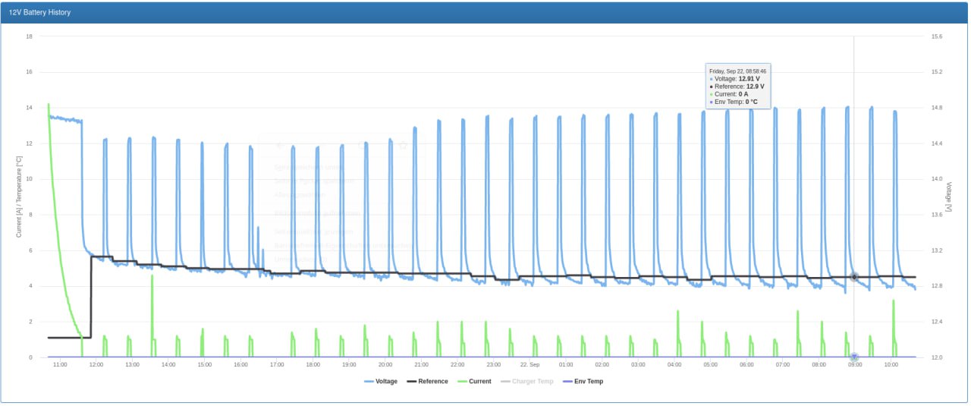Screen dimensions: 971x406
Task: Hide the Reference series via legend label
Action: [433, 381]
